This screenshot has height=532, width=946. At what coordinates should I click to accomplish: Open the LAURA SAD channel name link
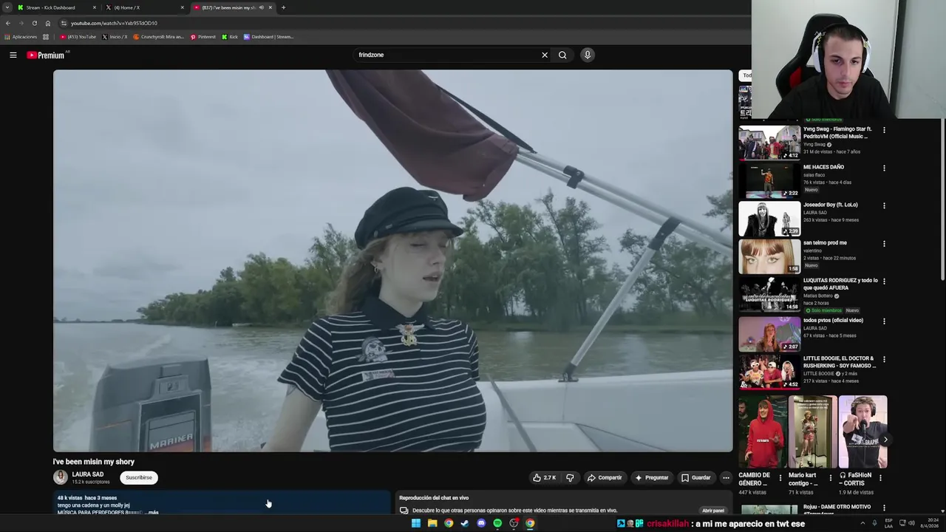click(x=88, y=474)
